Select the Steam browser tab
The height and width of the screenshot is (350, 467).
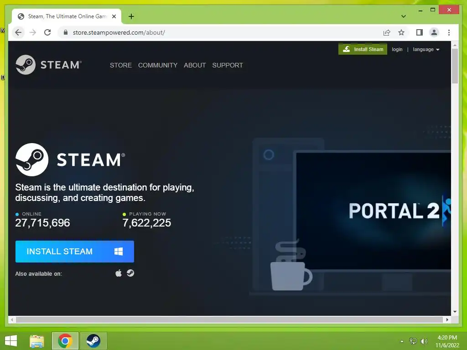click(67, 16)
